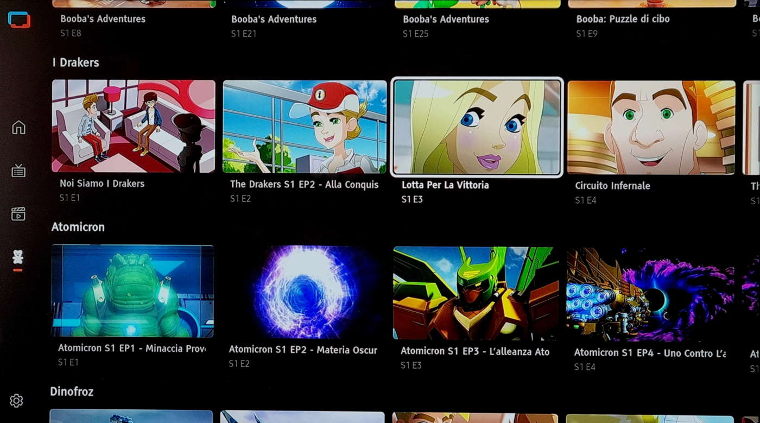Click "Atomicron S1 EP2 - Materia Oscur" title
This screenshot has width=760, height=423.
[x=303, y=350]
